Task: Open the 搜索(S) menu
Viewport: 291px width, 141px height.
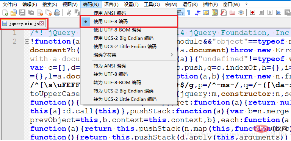Action: pos(50,4)
